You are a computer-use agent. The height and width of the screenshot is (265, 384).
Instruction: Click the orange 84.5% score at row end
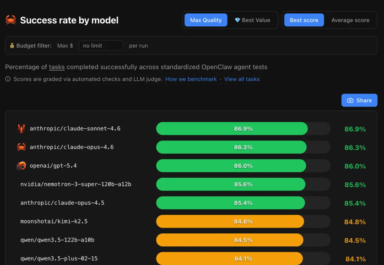355,240
